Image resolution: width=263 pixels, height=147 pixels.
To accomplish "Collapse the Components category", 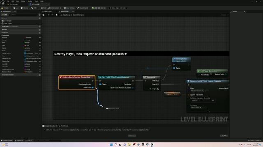I will (1, 35).
